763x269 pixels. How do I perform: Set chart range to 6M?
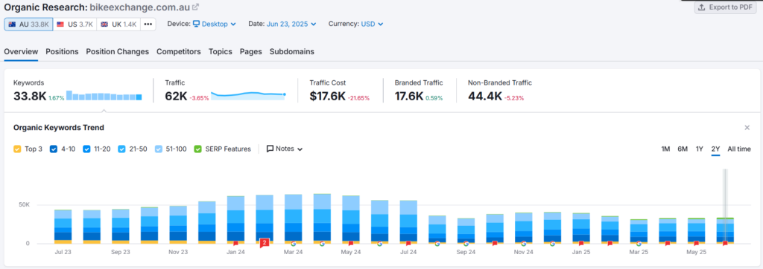pyautogui.click(x=683, y=149)
